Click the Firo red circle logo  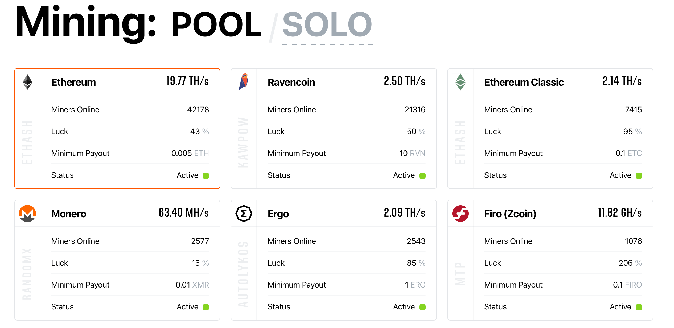(x=460, y=214)
